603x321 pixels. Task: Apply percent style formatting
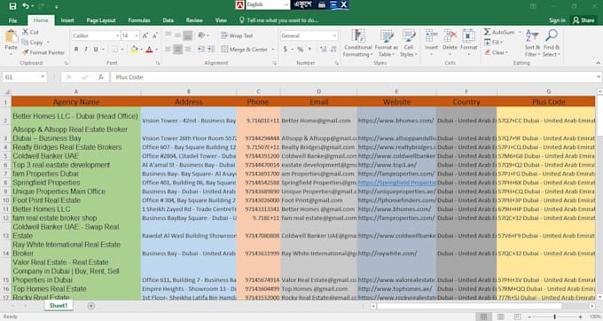click(301, 49)
